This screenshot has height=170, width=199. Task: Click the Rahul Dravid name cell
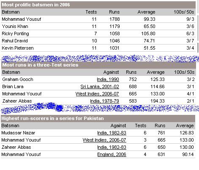click(15, 41)
